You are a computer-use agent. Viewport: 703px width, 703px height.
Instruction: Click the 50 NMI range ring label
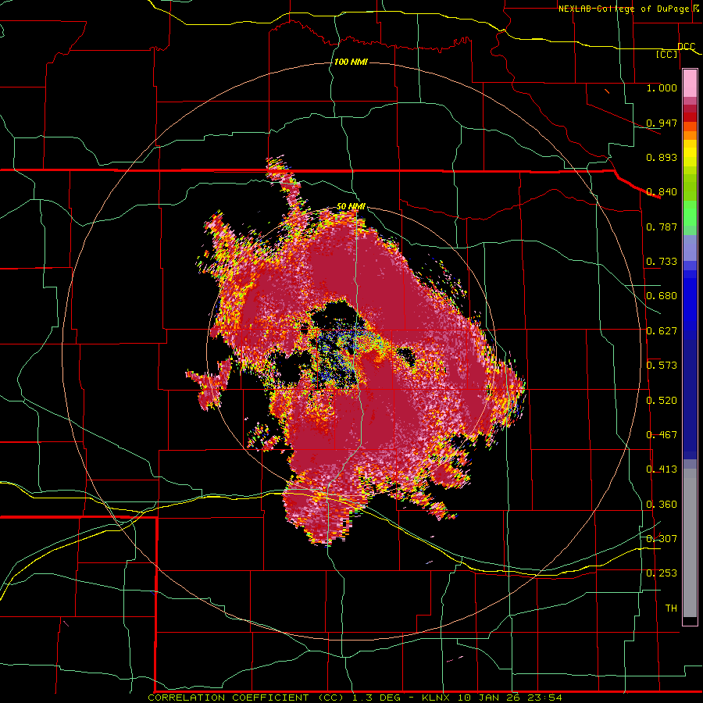351,207
